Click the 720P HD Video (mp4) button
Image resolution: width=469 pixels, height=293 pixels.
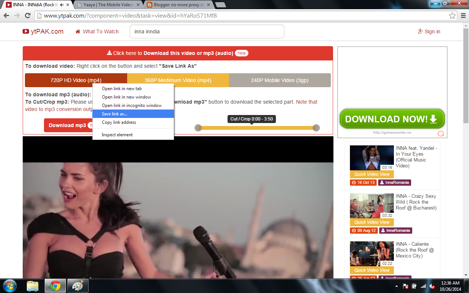76,80
